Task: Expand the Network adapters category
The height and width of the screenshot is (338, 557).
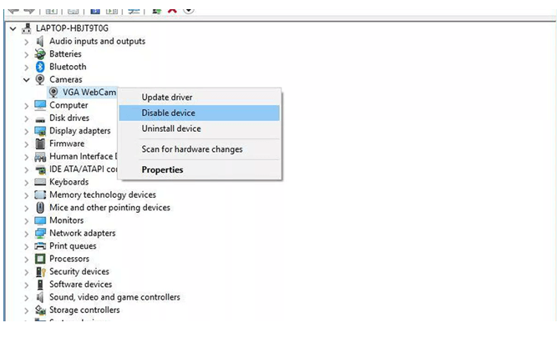Action: (x=26, y=234)
